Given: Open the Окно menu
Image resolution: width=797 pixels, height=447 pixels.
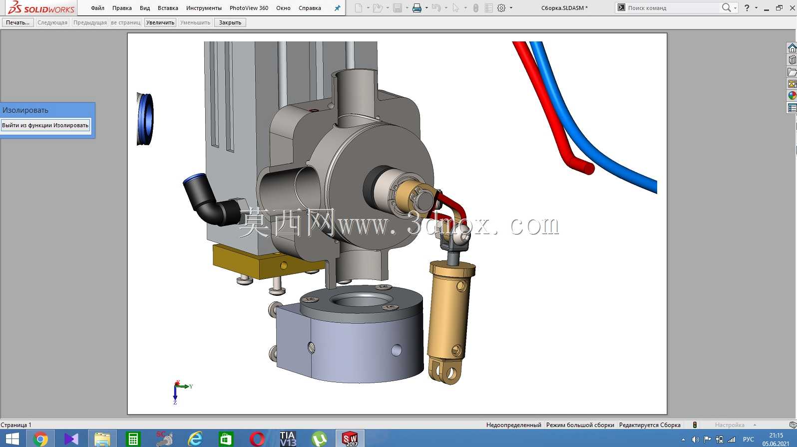Looking at the screenshot, I should coord(283,8).
